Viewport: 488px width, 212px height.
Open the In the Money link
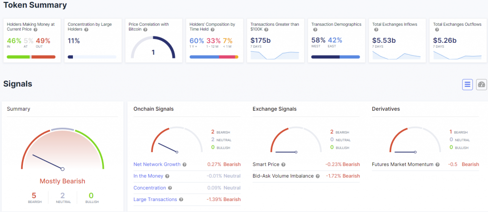pyautogui.click(x=148, y=176)
